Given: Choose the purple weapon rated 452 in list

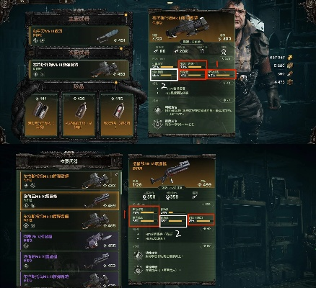Looking at the screenshot, I should pyautogui.click(x=69, y=261).
